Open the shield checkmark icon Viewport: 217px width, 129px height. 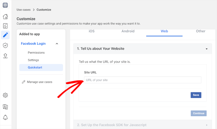coord(5,45)
